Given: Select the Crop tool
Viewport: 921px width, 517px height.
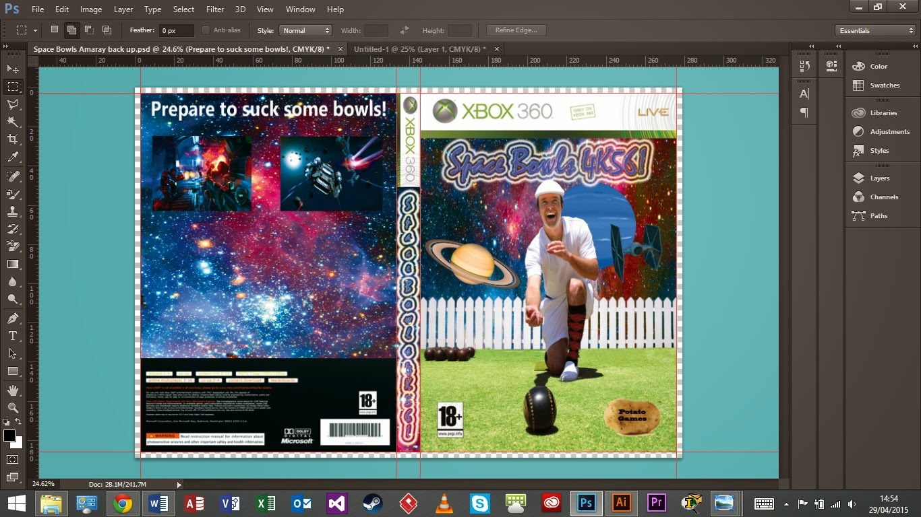Looking at the screenshot, I should click(13, 139).
